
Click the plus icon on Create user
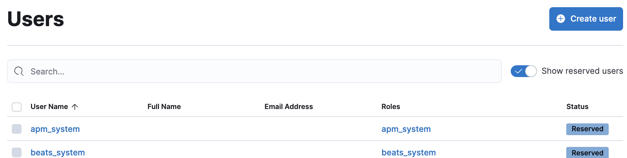coord(561,19)
